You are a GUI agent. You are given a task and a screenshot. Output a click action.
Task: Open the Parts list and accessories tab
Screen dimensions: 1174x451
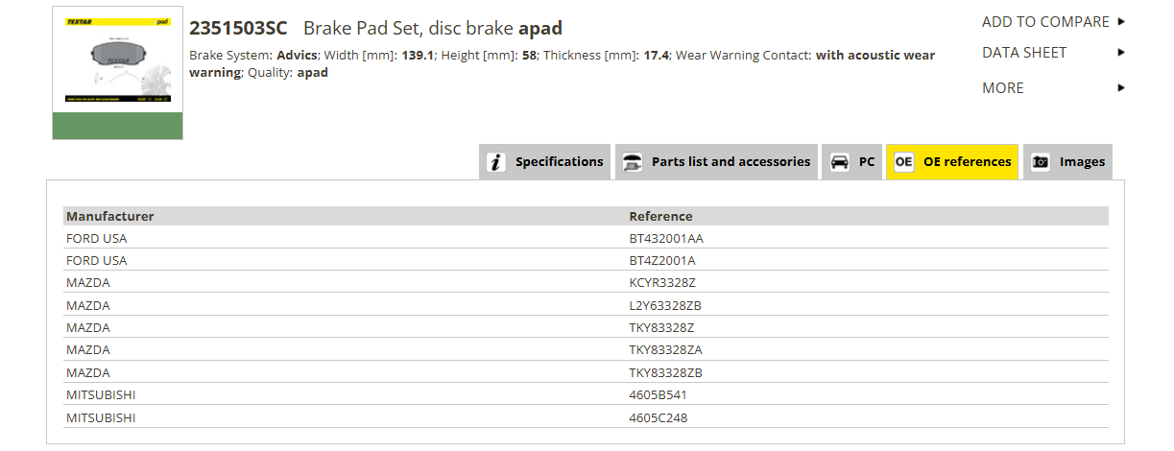coord(716,162)
